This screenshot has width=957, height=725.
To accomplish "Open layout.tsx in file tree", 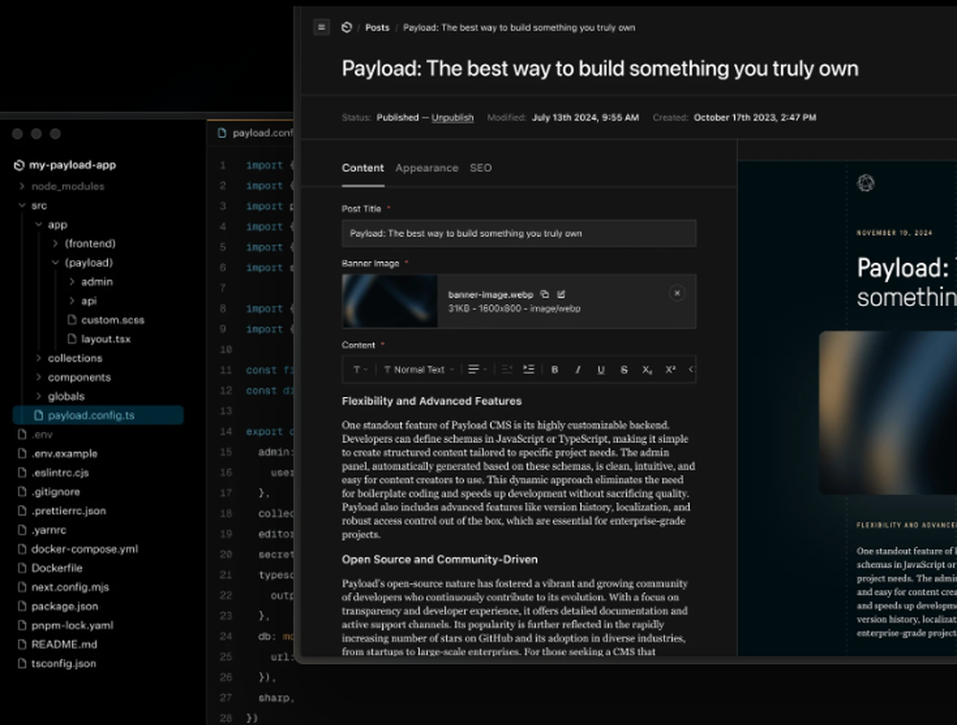I will click(x=99, y=339).
